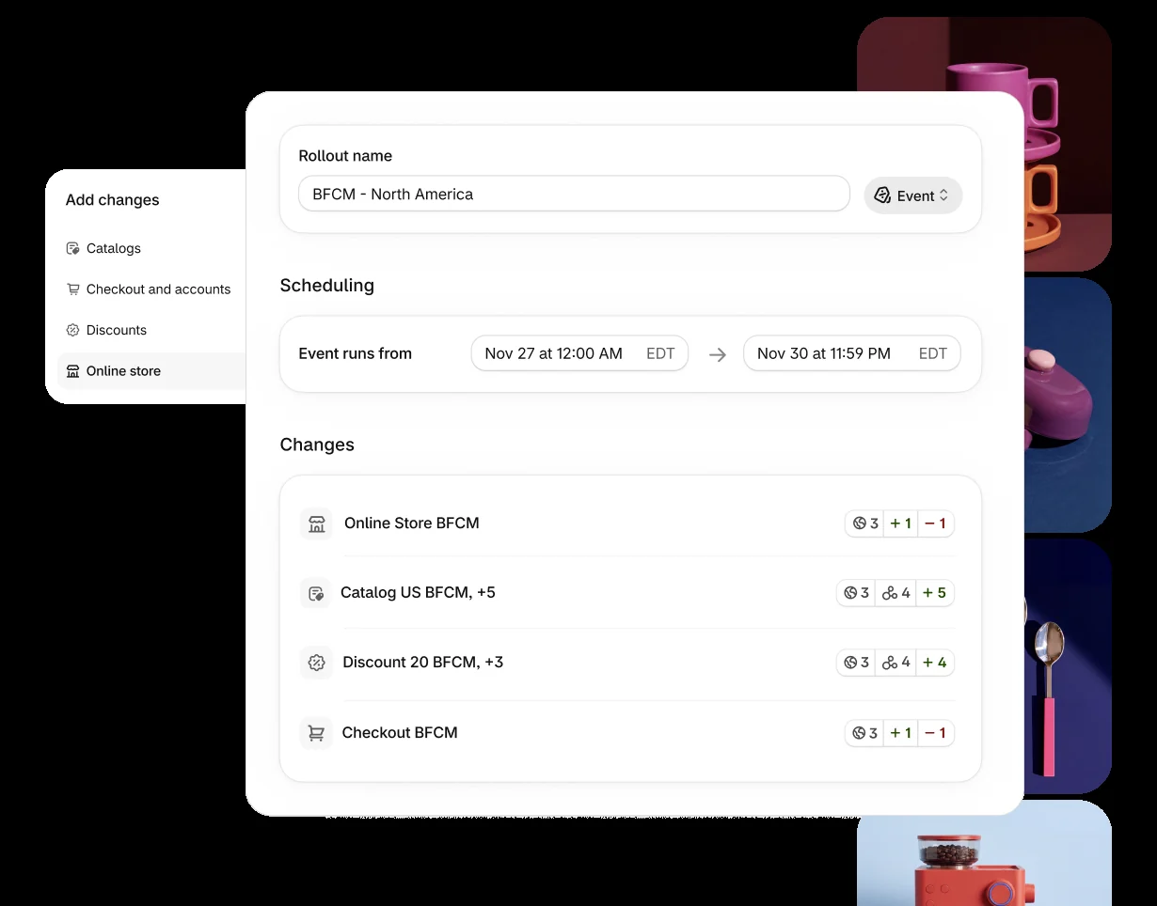Click the Event tag icon

click(x=882, y=195)
